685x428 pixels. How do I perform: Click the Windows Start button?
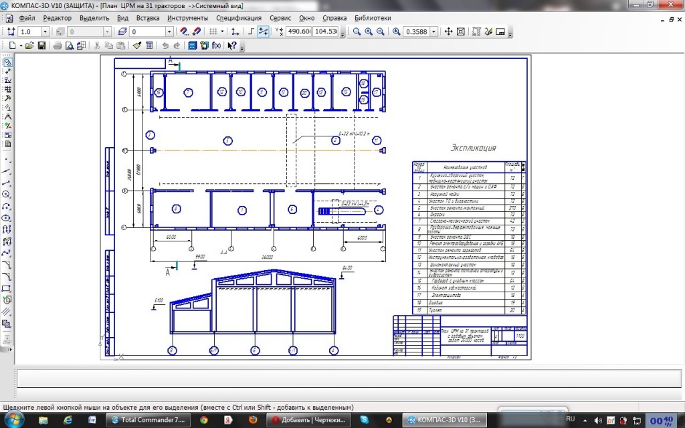15,419
